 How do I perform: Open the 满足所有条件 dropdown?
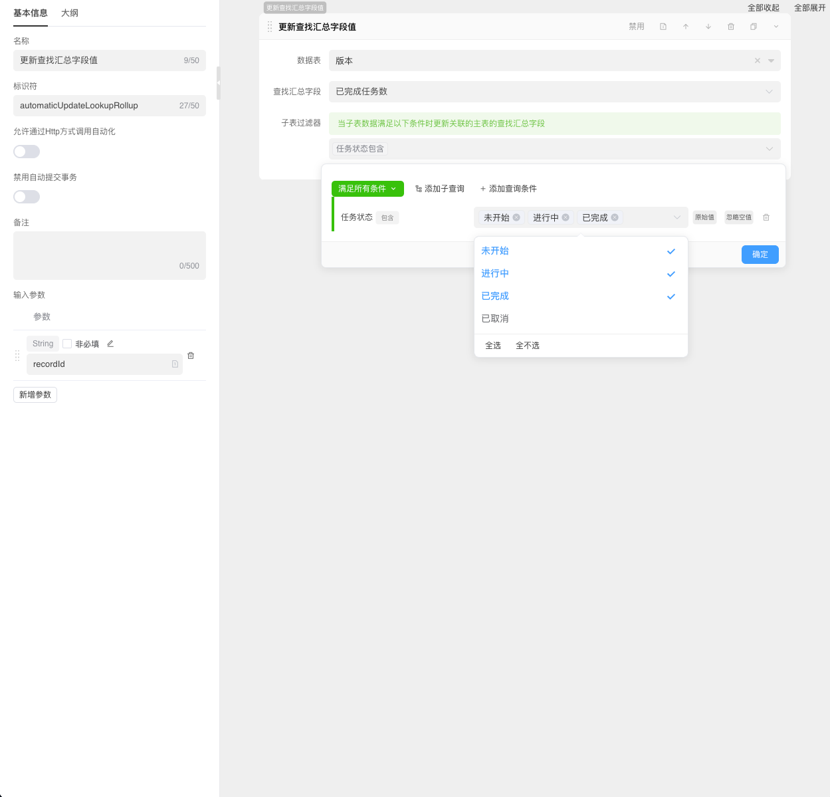tap(367, 189)
